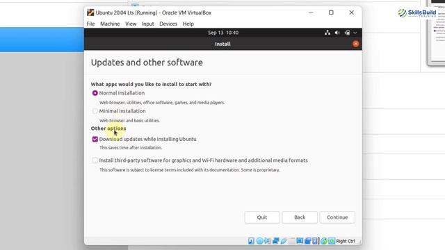The image size is (445, 250).
Task: Click the shared folders indicator in status bar
Action: coord(292,241)
